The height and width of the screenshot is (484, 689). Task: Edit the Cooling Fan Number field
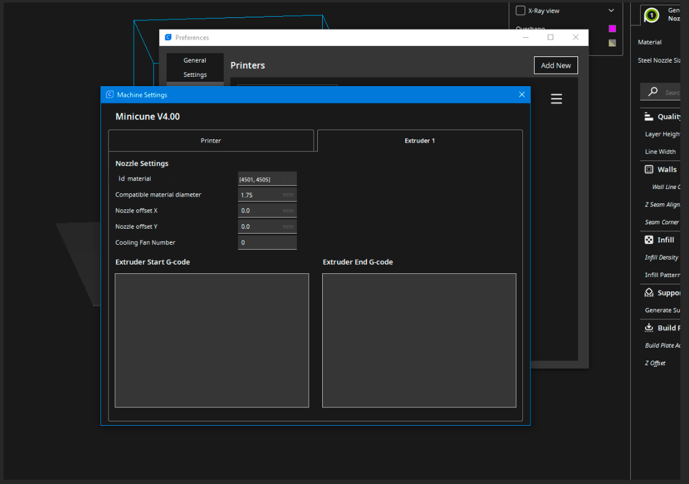[267, 242]
